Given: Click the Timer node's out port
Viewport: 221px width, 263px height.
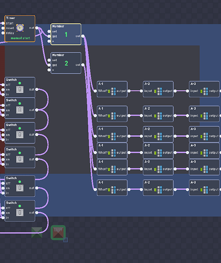Looking at the screenshot, I should click(x=37, y=28).
